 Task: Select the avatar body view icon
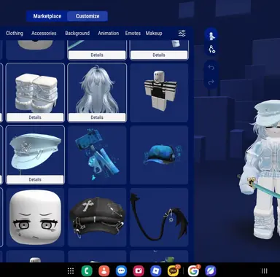(x=211, y=36)
